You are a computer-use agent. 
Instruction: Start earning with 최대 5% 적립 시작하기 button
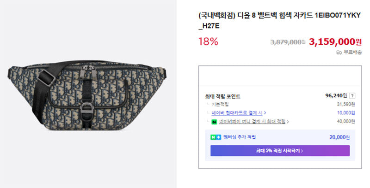[x=280, y=151]
